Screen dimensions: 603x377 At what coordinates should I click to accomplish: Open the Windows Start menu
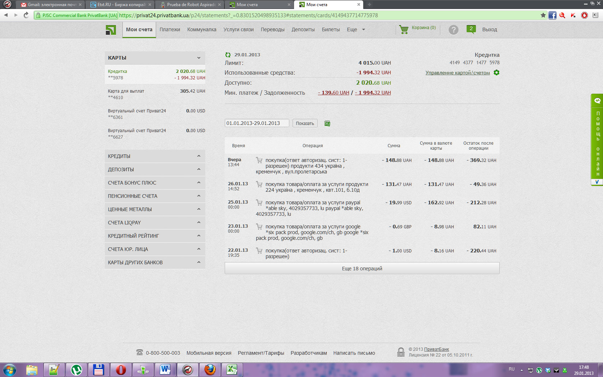point(10,369)
